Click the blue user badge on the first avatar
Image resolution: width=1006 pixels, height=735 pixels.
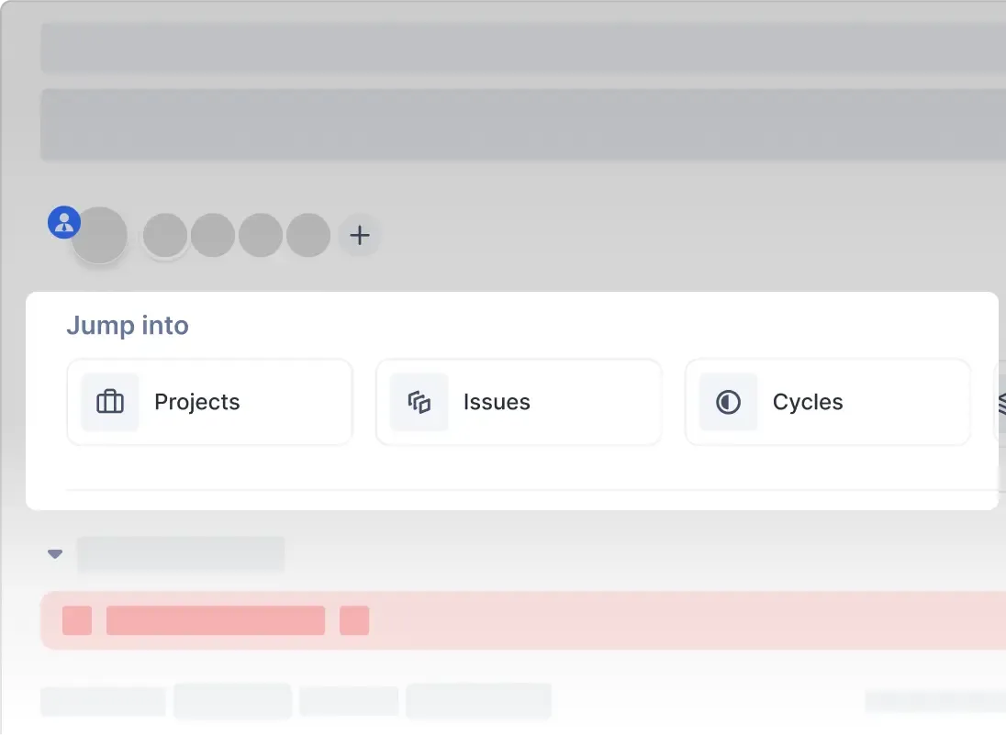pos(63,222)
